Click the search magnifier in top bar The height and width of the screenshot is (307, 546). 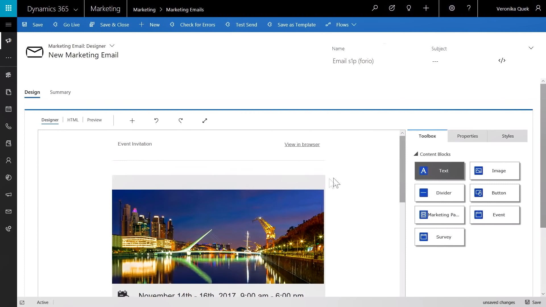tap(375, 8)
